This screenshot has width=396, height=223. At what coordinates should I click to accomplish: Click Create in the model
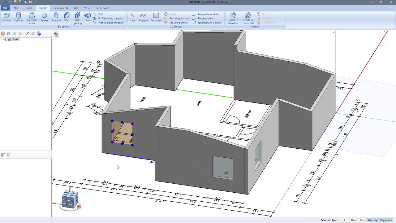click(x=248, y=19)
